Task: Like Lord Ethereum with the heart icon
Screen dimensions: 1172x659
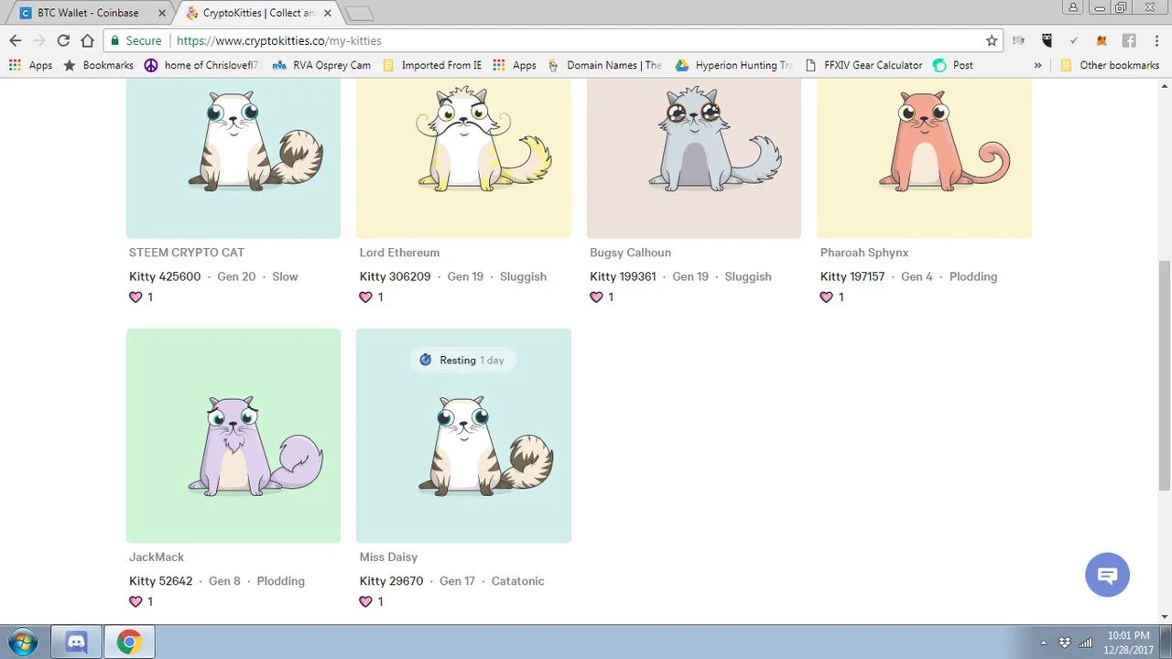Action: pos(366,297)
